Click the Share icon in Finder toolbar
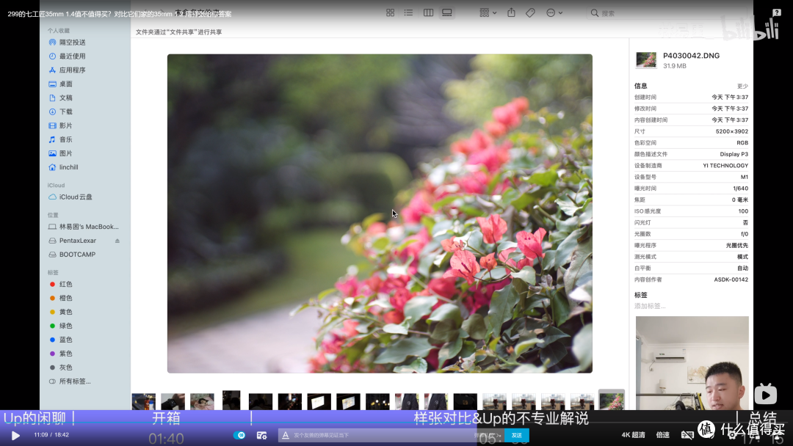Viewport: 793px width, 446px height. (x=511, y=12)
